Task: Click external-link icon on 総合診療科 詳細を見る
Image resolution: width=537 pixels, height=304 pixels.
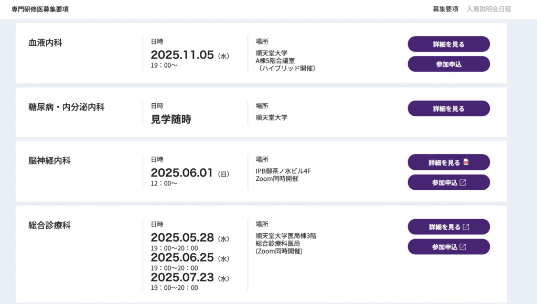Action: [466, 227]
